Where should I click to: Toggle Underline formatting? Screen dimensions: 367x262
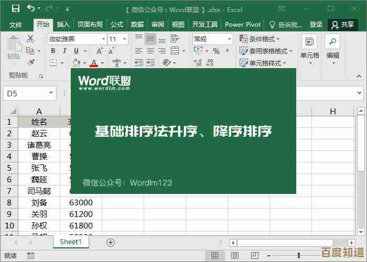pos(76,51)
